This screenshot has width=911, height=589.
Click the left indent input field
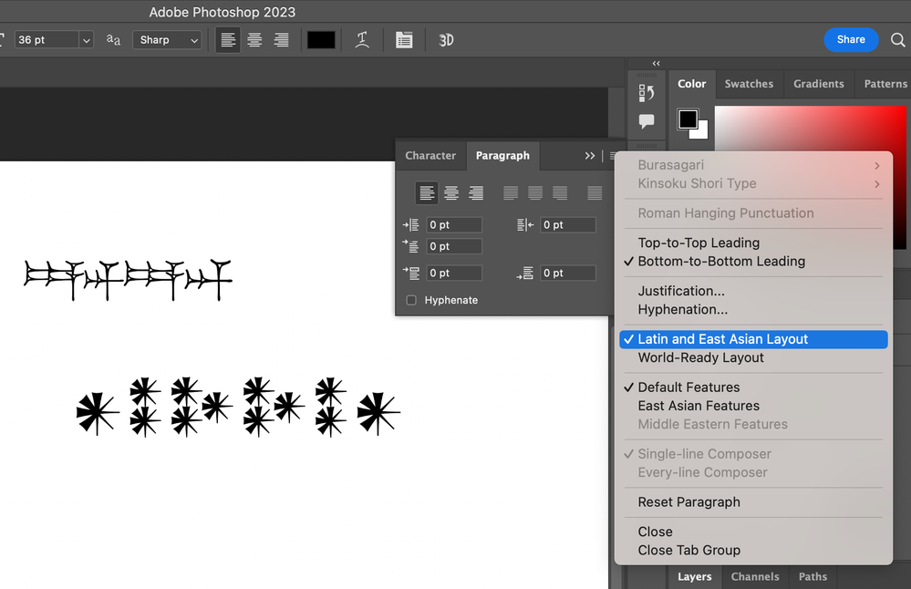point(453,224)
